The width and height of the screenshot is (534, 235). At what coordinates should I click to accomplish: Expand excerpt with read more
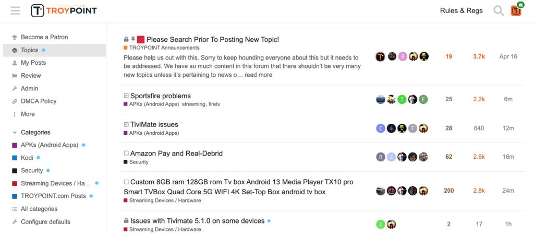(x=258, y=75)
